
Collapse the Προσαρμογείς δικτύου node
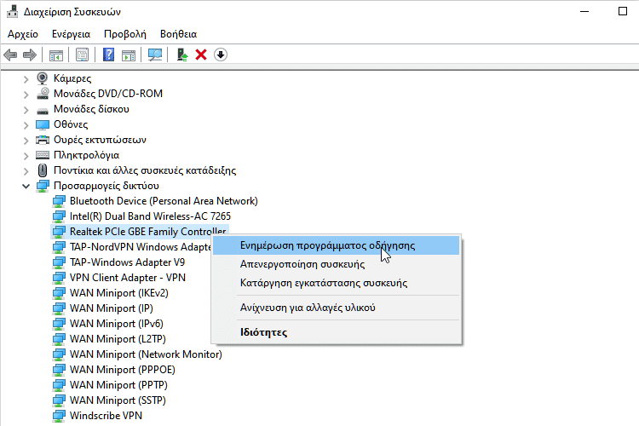point(26,186)
